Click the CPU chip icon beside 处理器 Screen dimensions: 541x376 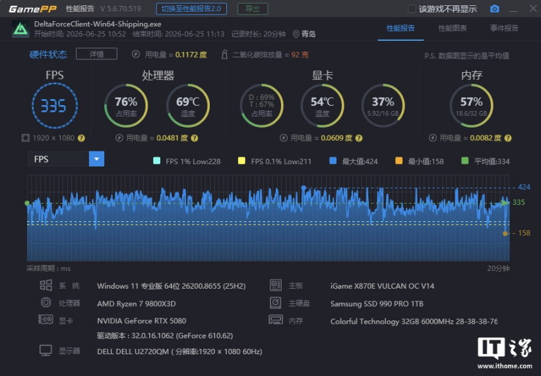point(46,303)
